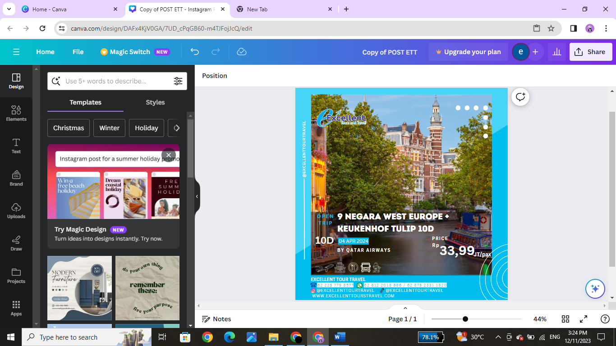The height and width of the screenshot is (346, 616).
Task: Select the Text tool in sidebar
Action: 16,146
